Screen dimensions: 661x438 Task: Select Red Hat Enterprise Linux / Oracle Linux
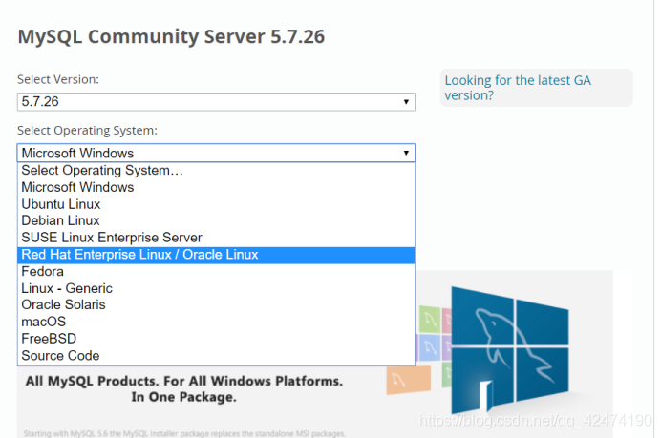216,255
